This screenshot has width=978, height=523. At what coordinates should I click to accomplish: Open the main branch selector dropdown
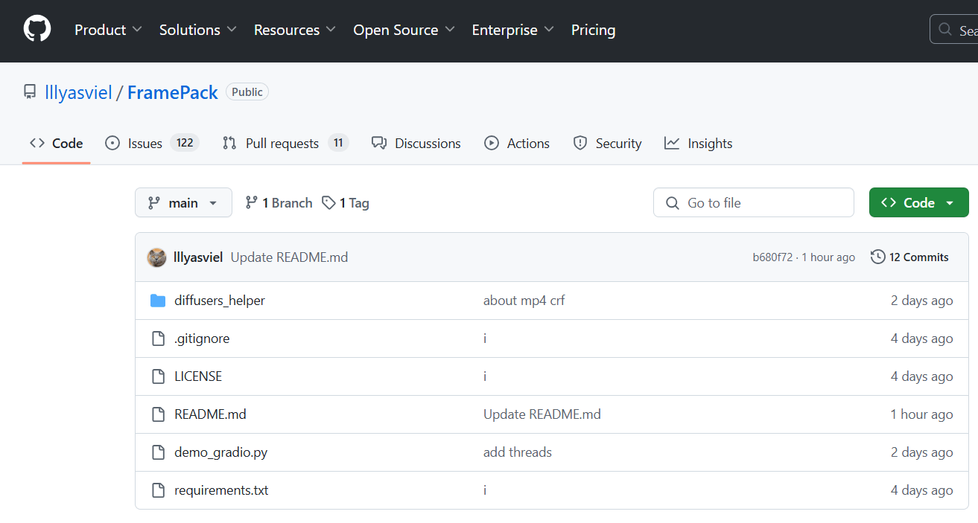[x=183, y=203]
